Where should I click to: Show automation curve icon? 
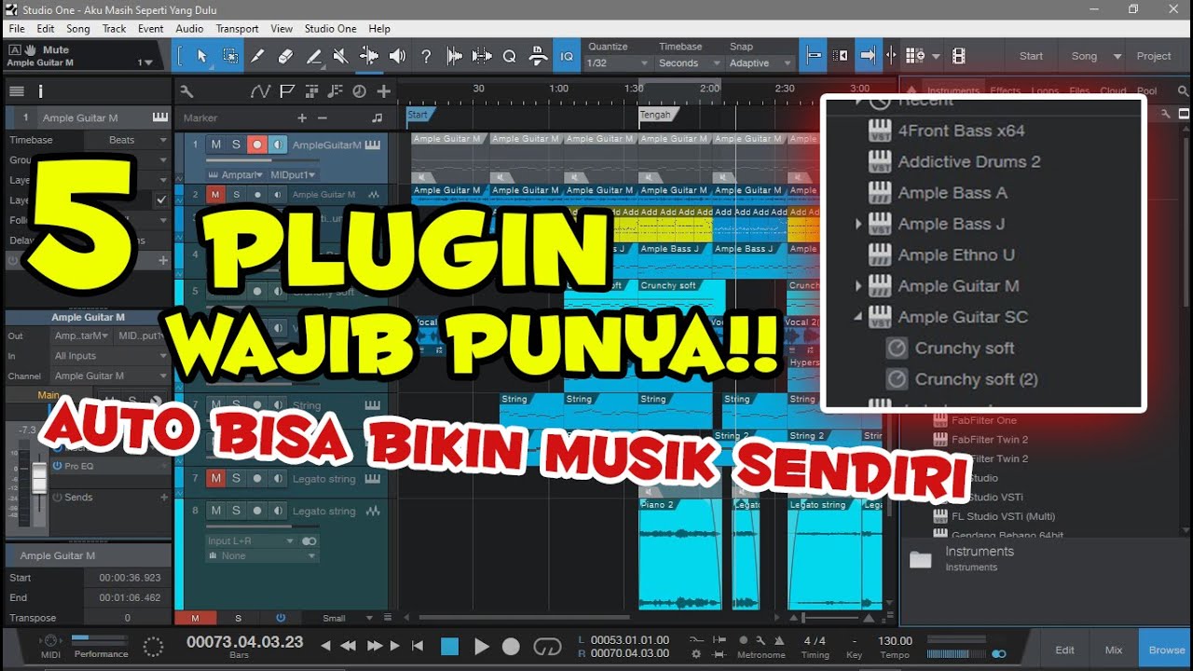pyautogui.click(x=260, y=91)
